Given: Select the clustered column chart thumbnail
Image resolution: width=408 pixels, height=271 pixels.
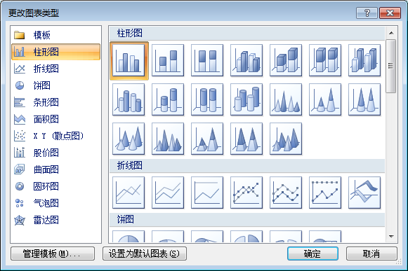Looking at the screenshot, I should coord(129,60).
